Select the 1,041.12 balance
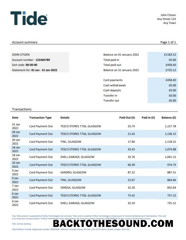The width and height of the screenshot is (186, 240). (x=170, y=157)
